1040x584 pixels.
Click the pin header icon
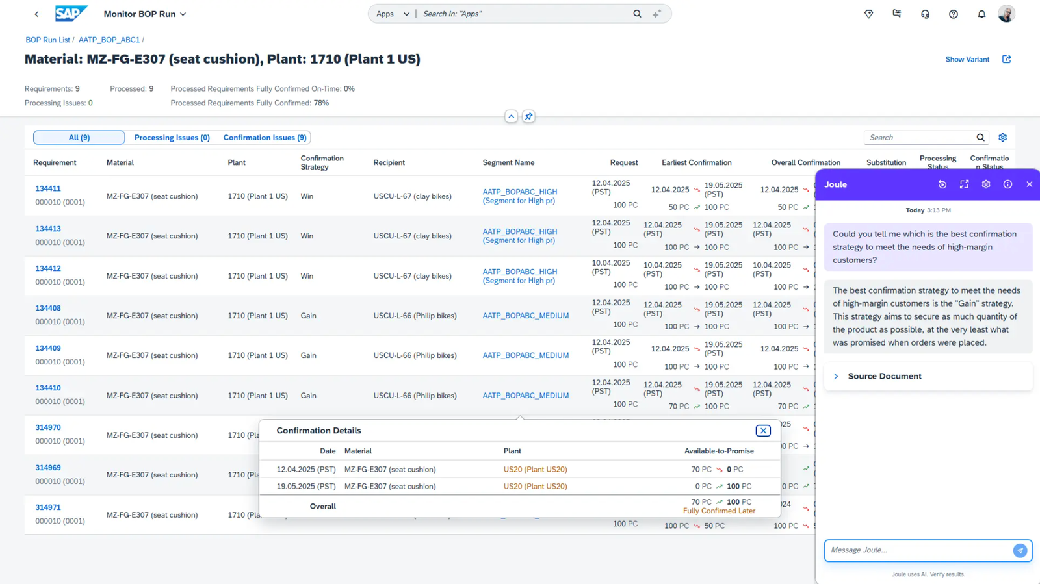528,116
